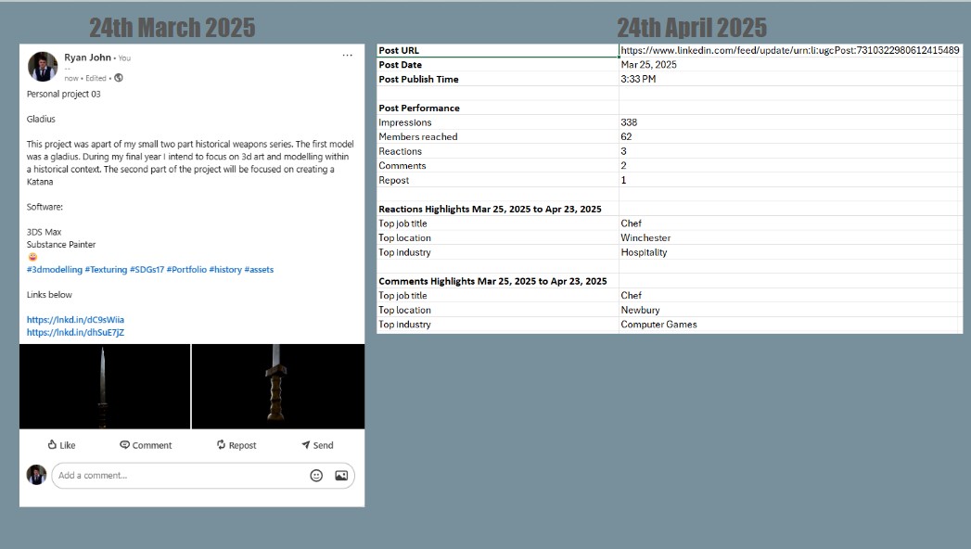Open the gladius blade image thumbnail

[105, 386]
